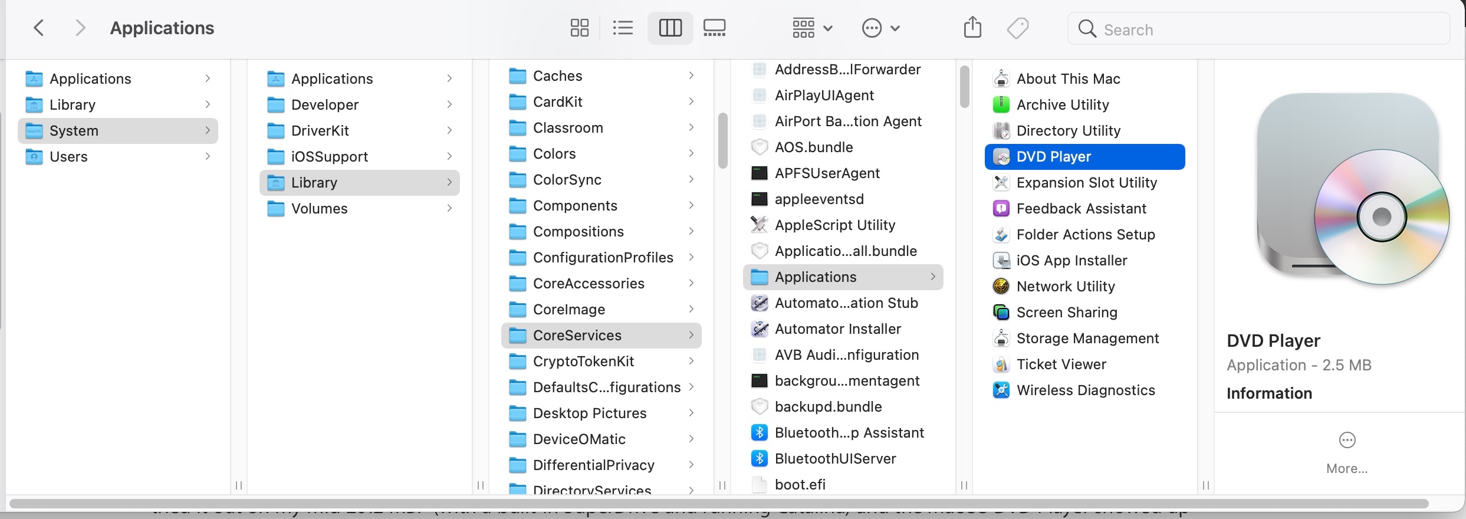Open the Classroom folder
The height and width of the screenshot is (519, 1466).
(601, 128)
